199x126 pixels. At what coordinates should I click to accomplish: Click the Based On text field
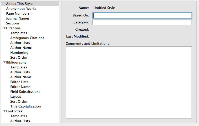[142, 15]
